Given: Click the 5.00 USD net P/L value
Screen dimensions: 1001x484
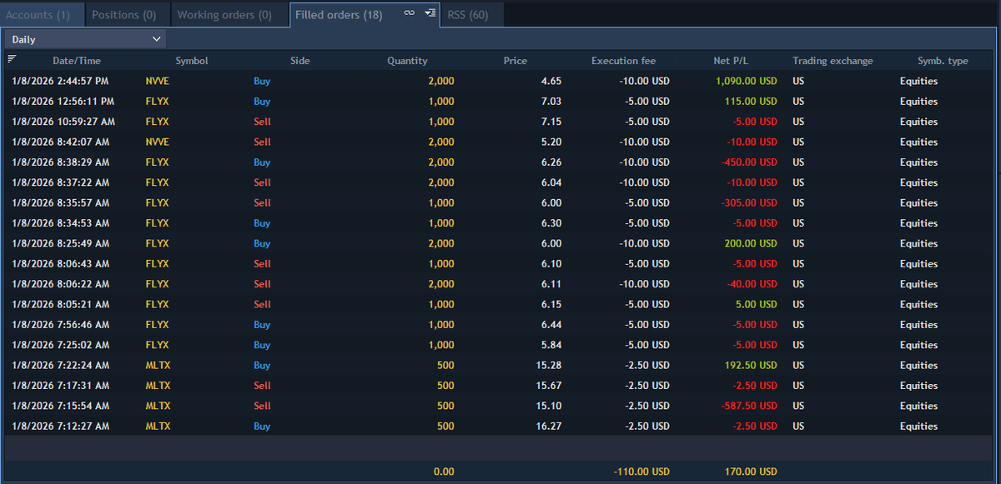Looking at the screenshot, I should coord(757,304).
